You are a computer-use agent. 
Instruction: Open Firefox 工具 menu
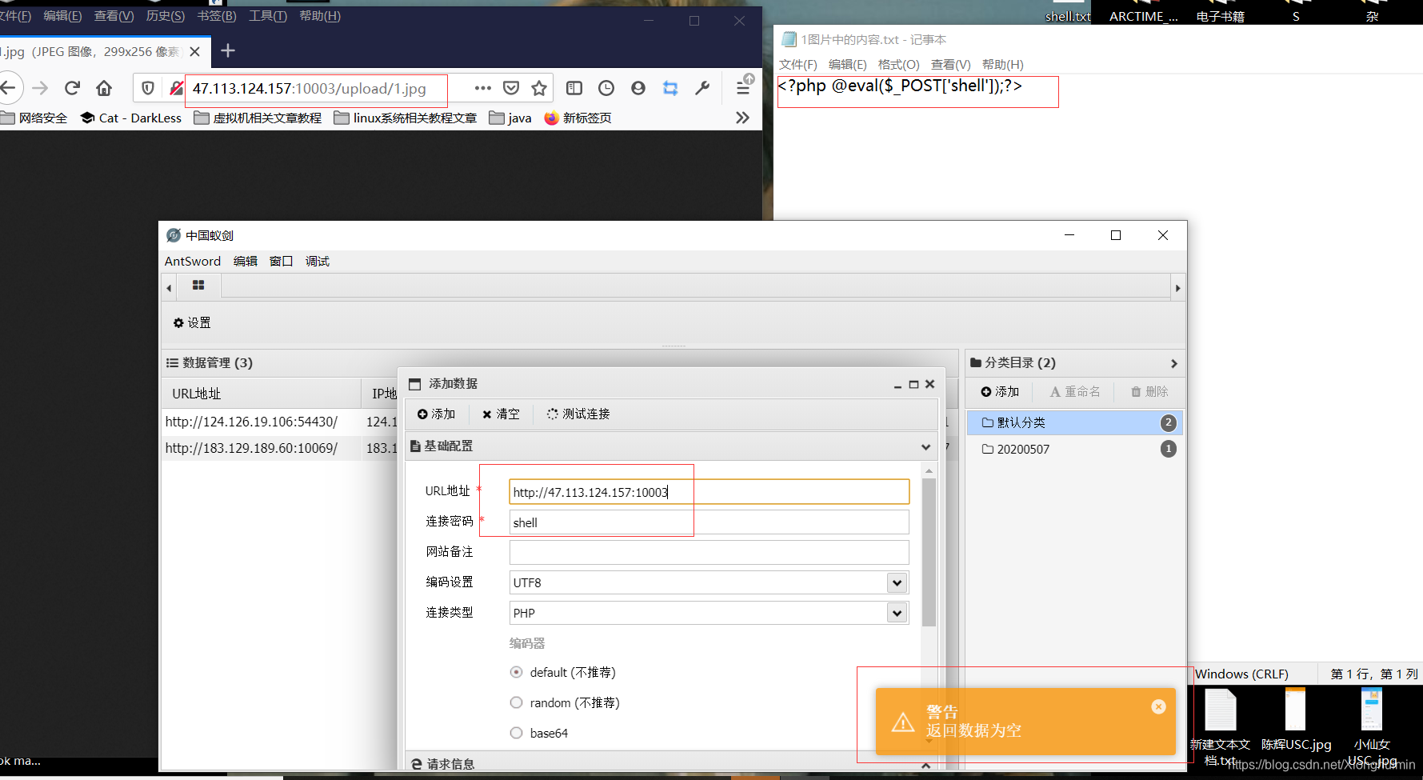pos(268,16)
